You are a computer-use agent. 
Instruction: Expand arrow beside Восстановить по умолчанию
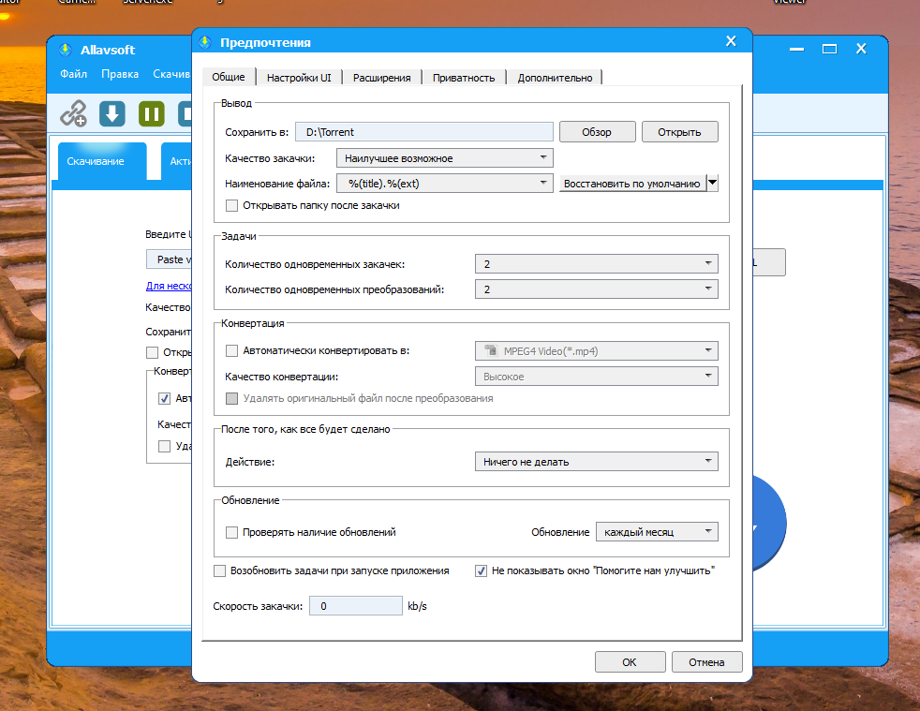click(712, 184)
